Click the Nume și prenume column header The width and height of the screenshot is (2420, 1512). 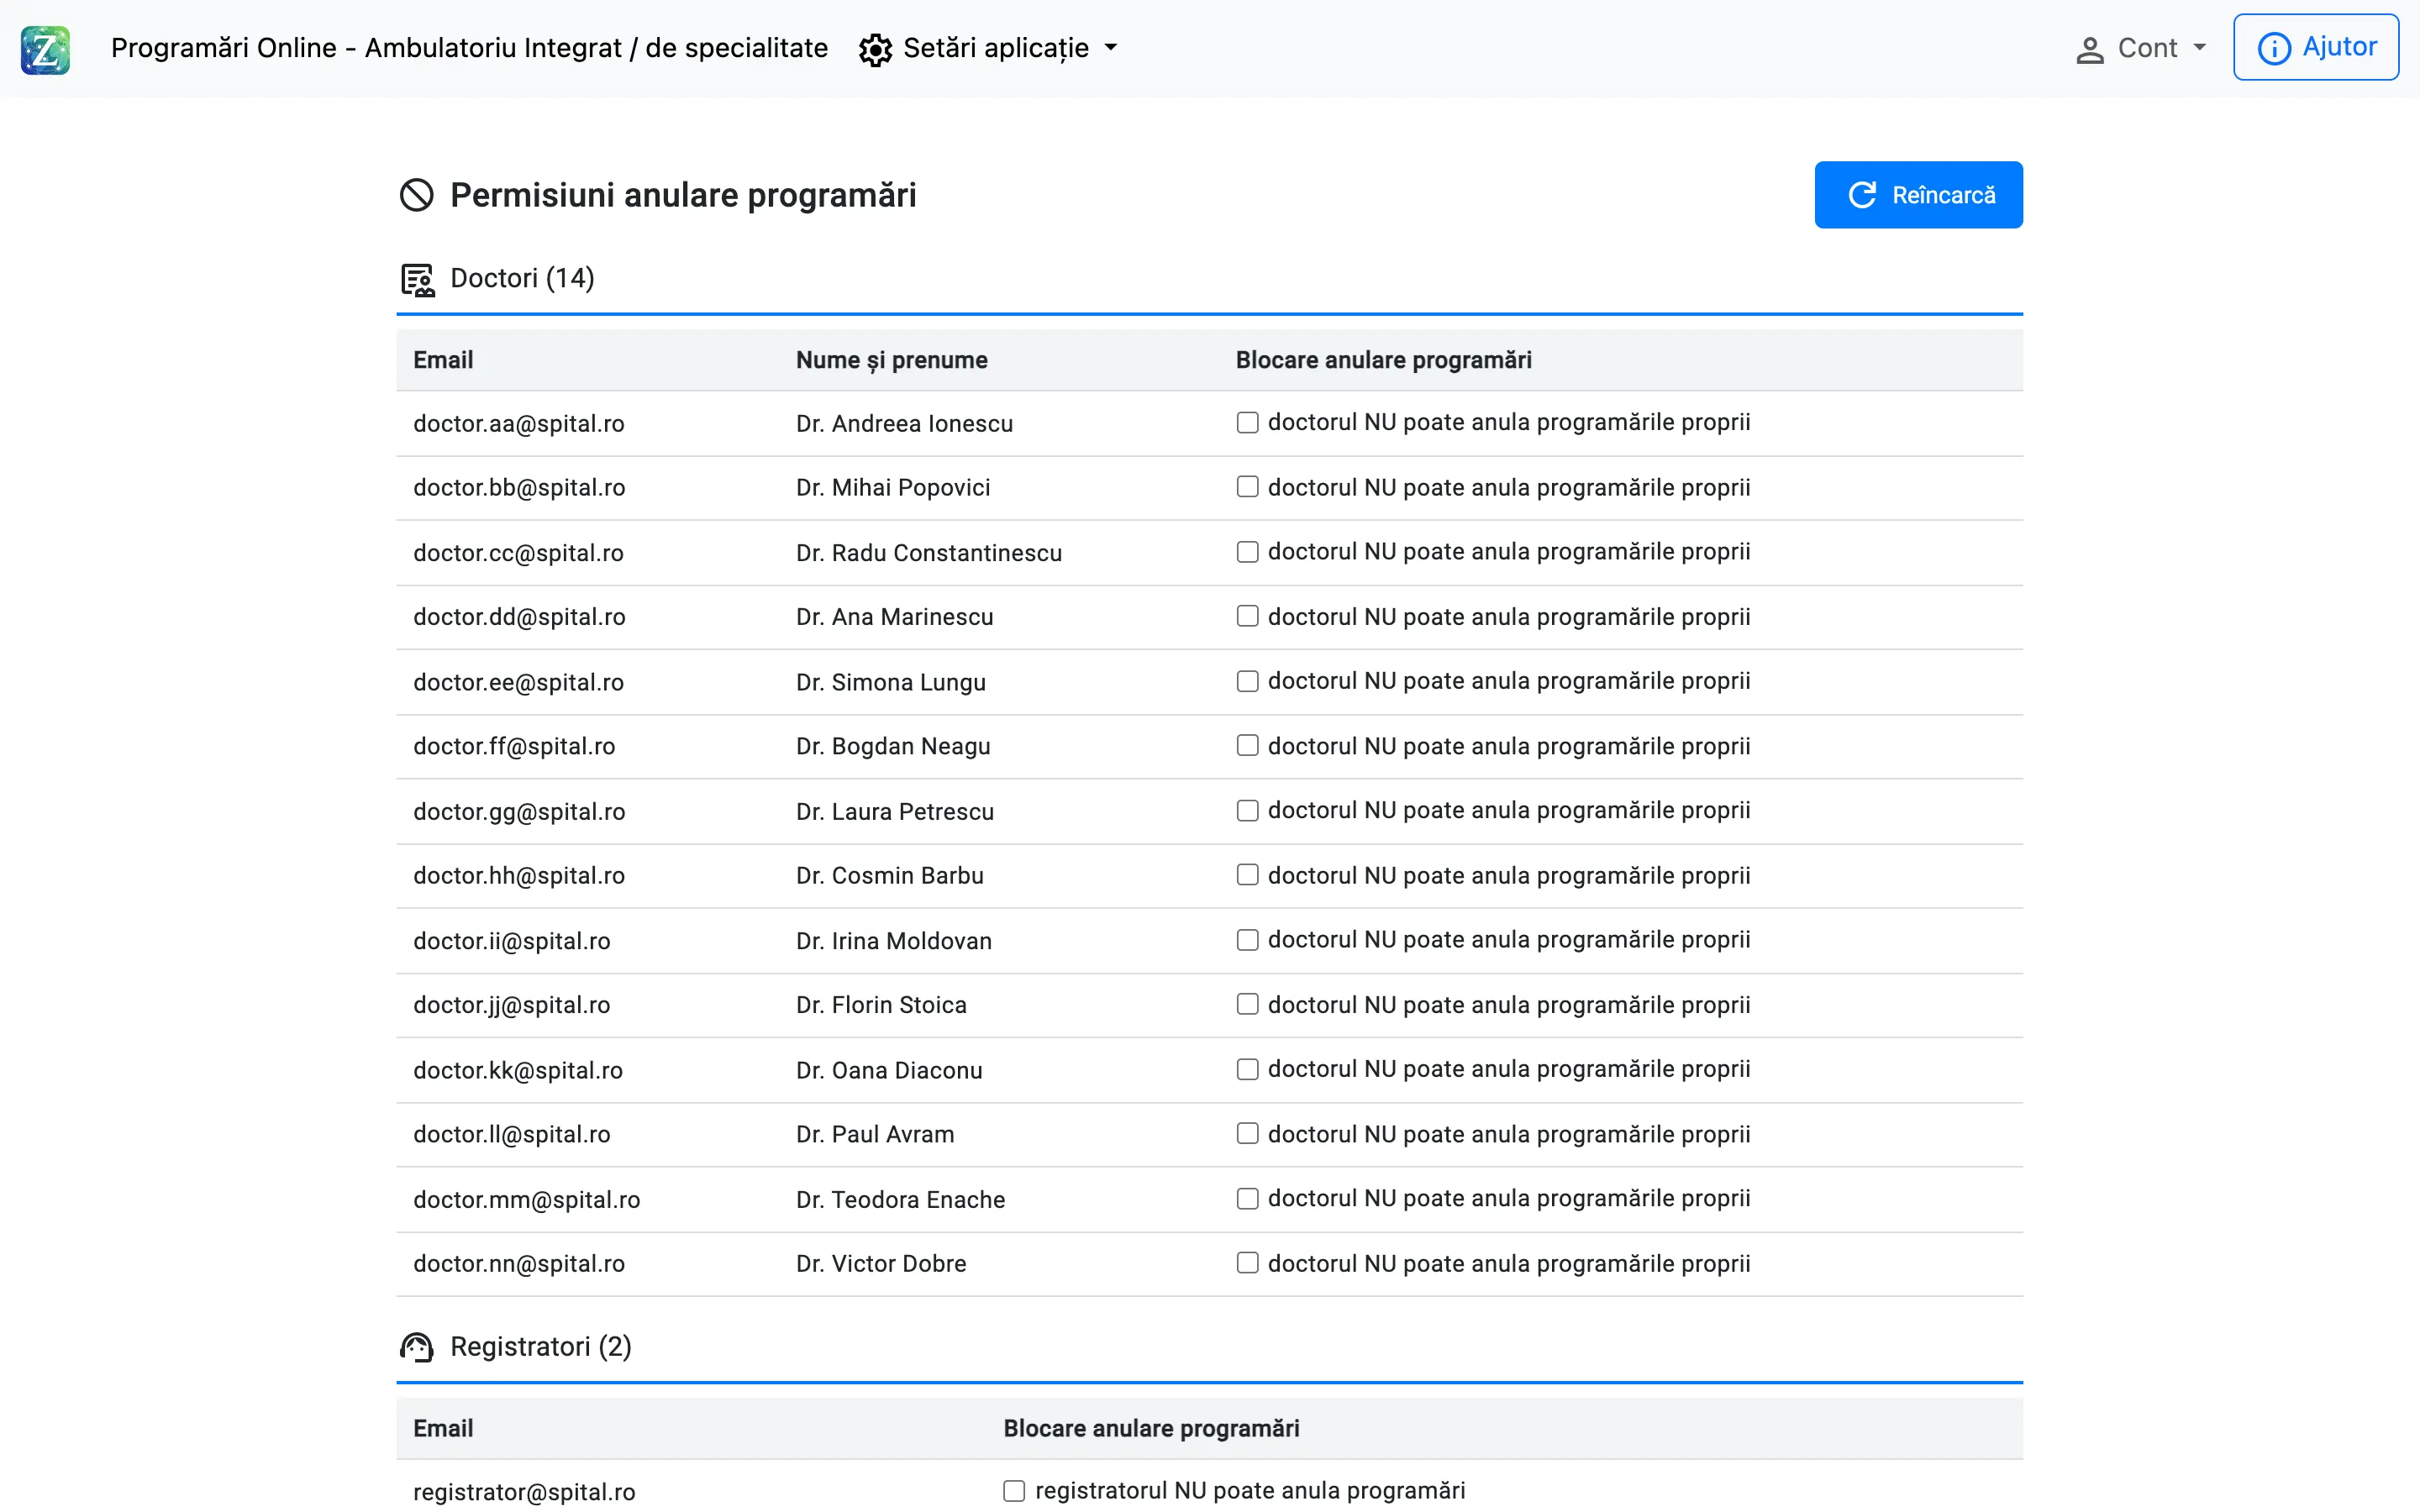(891, 360)
